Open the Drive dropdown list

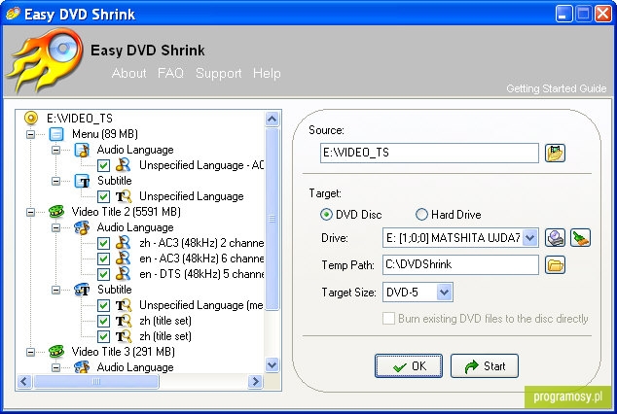point(530,238)
